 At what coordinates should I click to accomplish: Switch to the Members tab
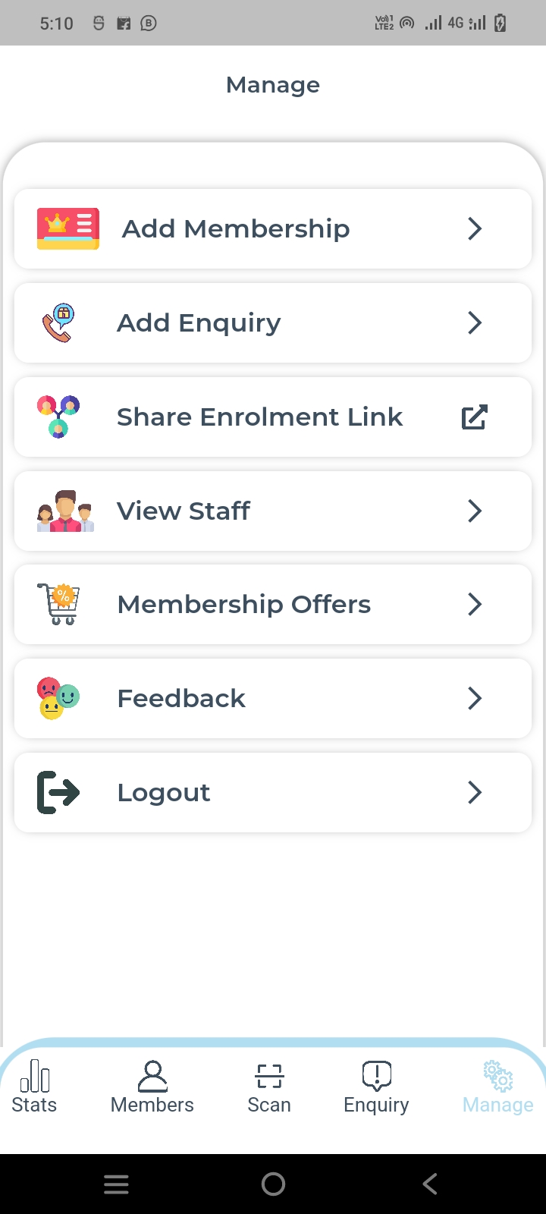pos(152,1087)
